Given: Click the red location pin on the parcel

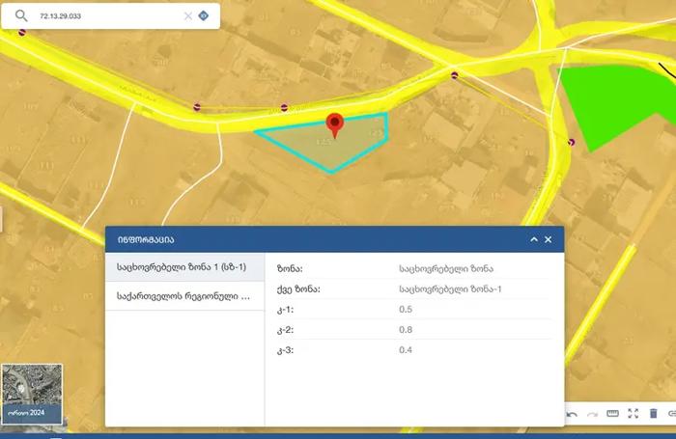Looking at the screenshot, I should (x=335, y=125).
